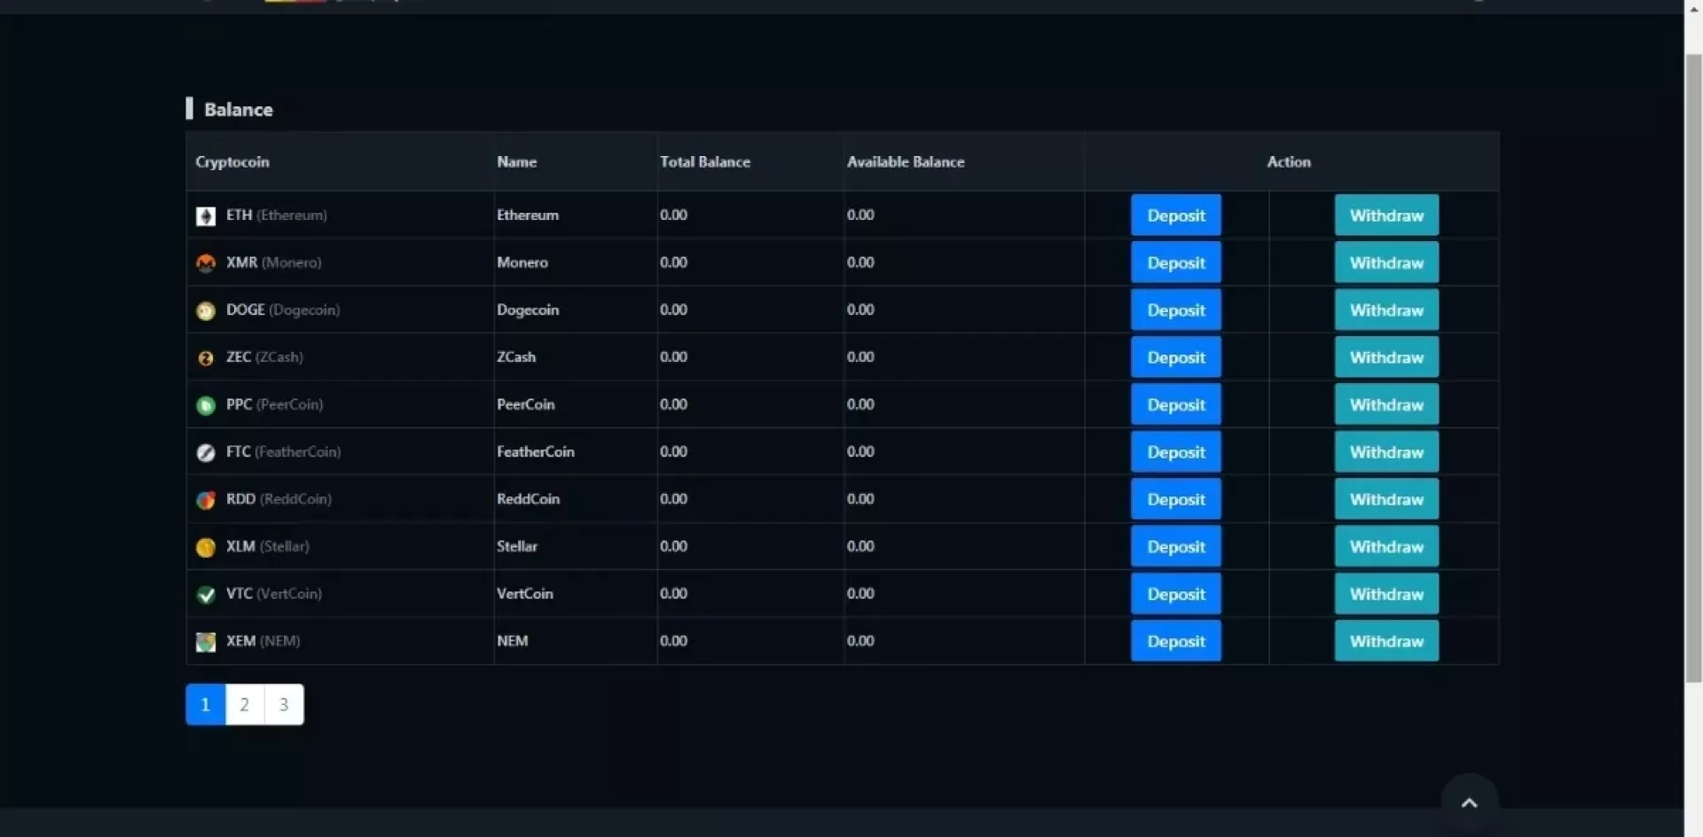Click the ReddCoin coin icon
Image resolution: width=1703 pixels, height=837 pixels.
(206, 500)
